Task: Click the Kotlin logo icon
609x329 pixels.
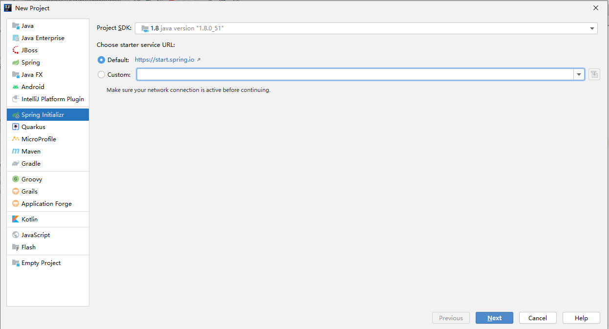Action: pos(16,219)
